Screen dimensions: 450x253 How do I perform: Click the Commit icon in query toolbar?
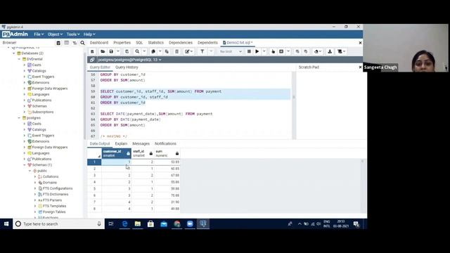(x=297, y=51)
